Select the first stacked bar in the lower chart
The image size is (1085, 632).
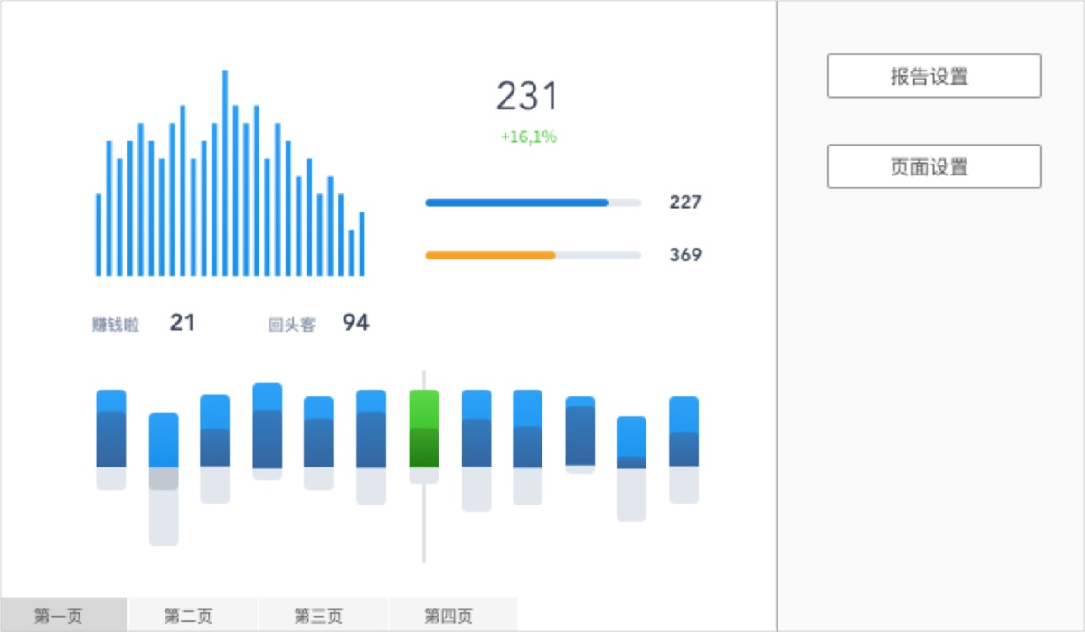(x=111, y=439)
